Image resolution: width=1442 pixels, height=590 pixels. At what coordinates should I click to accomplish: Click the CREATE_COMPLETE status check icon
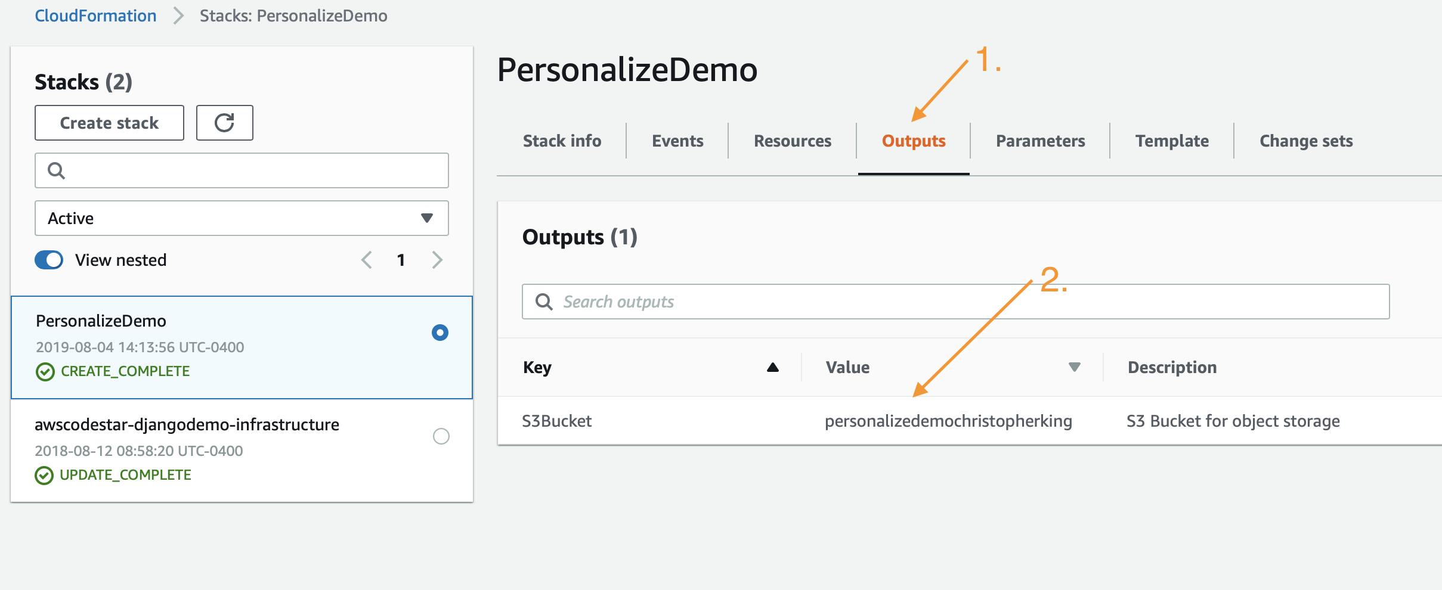coord(45,372)
